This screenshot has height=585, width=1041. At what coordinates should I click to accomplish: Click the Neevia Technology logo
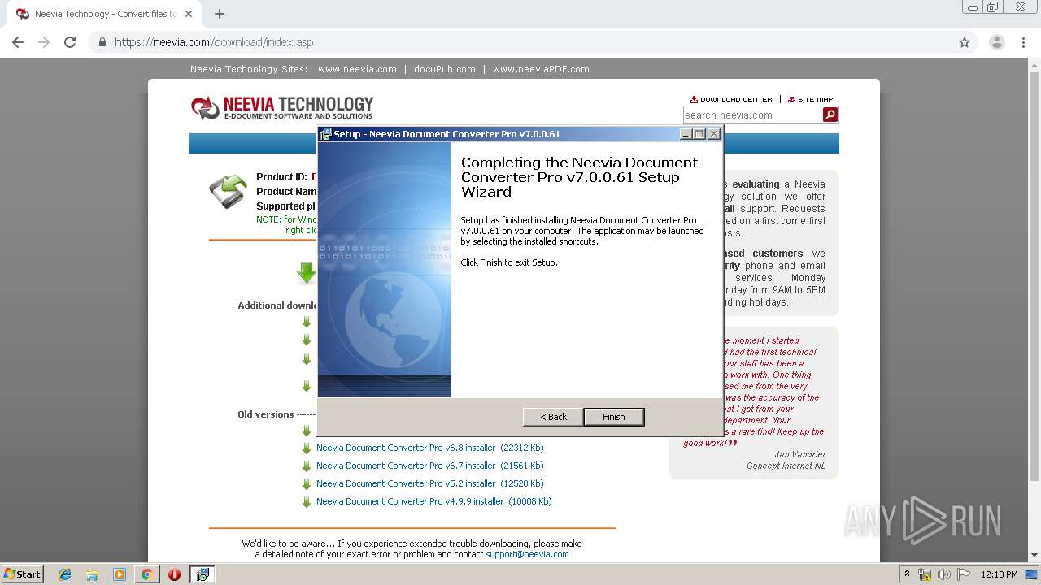tap(282, 107)
